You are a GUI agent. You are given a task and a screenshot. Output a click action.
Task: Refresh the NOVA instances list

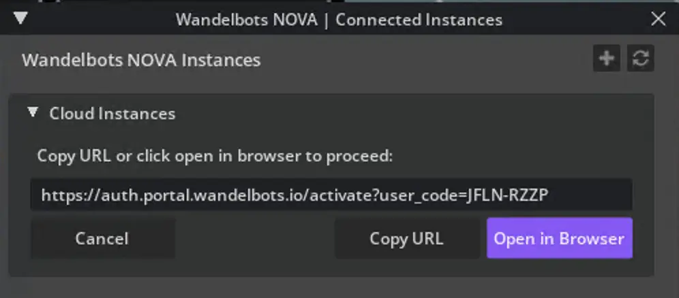click(640, 59)
